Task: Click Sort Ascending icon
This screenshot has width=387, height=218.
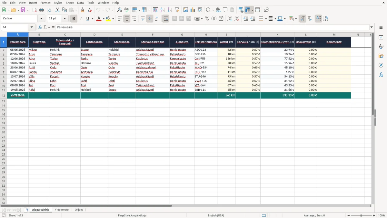Action: (x=163, y=10)
